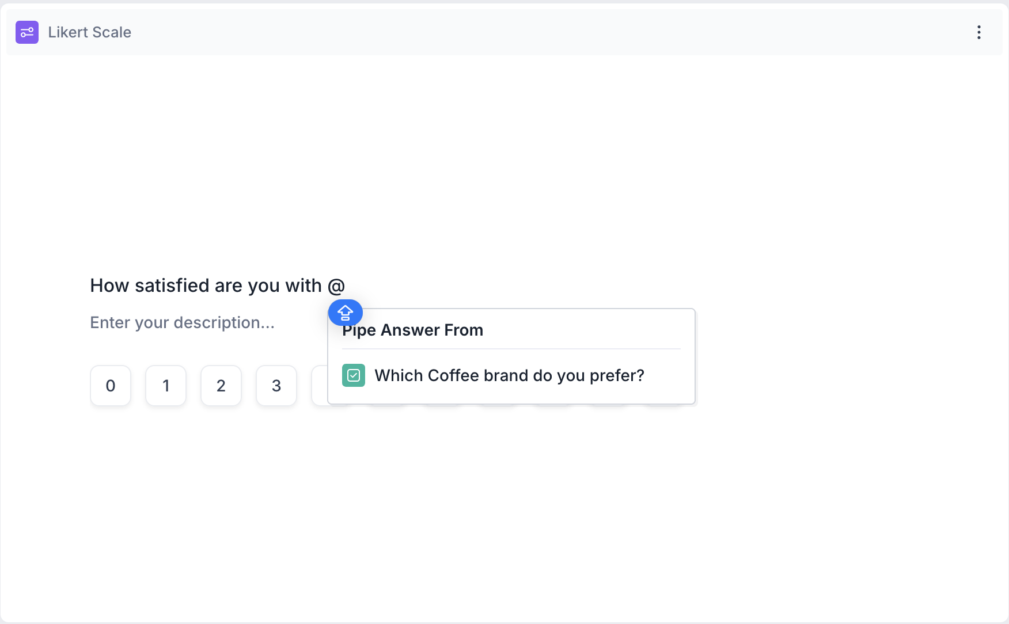
Task: Click the @ symbol in the question
Action: [x=336, y=286]
